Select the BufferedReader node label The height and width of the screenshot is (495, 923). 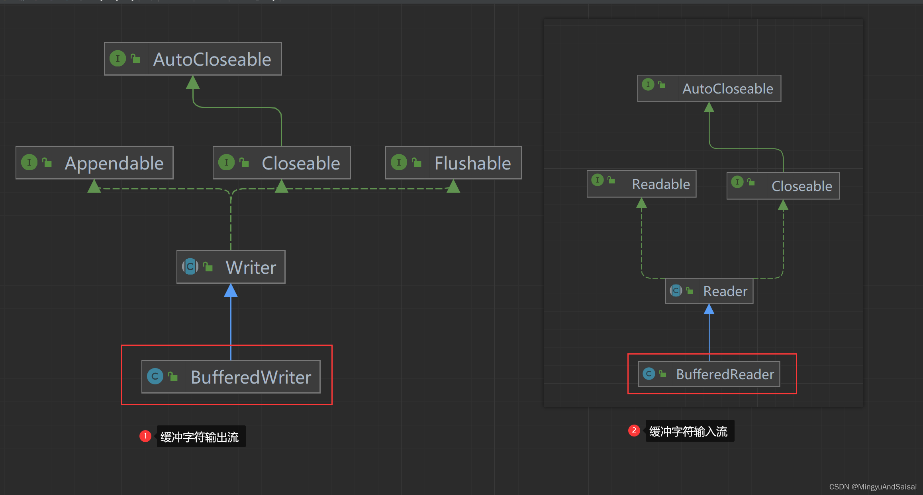click(725, 374)
